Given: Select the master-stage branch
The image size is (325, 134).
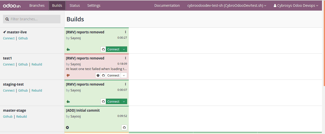Looking at the screenshot, I should coord(15,110).
